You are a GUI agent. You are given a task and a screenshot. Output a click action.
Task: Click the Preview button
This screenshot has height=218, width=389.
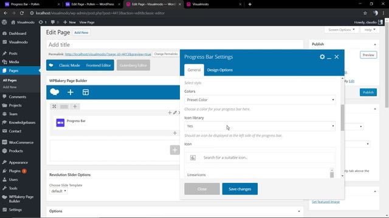pyautogui.click(x=368, y=55)
